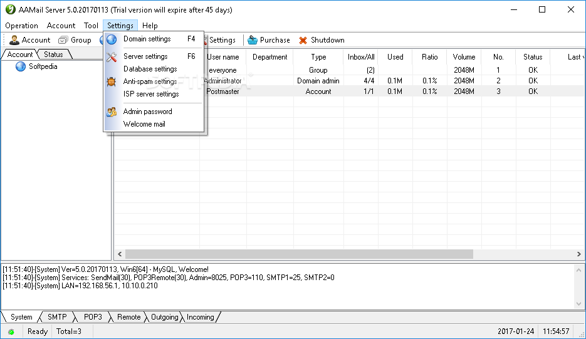Switch to the POP3 log tab
This screenshot has width=586, height=339.
tap(93, 317)
